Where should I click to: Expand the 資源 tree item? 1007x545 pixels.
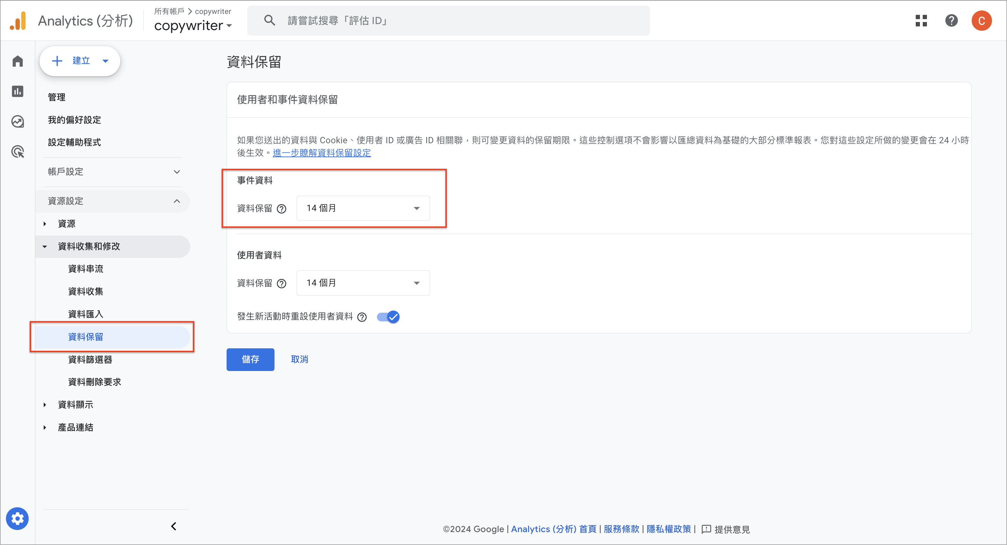44,224
